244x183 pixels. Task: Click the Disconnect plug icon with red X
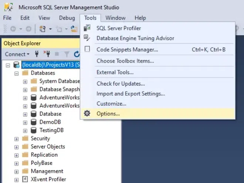[47, 54]
